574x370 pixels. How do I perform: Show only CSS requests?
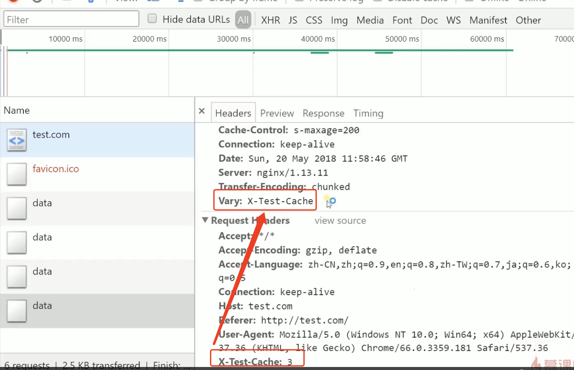[314, 20]
